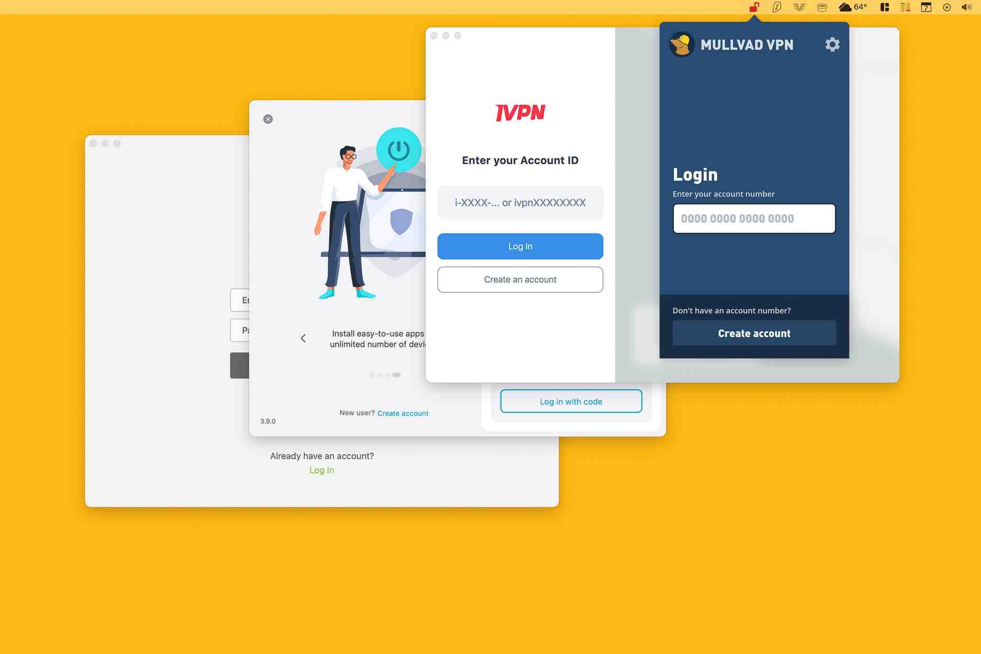The height and width of the screenshot is (654, 981).
Task: Select Mullvad account number input field
Action: point(753,218)
